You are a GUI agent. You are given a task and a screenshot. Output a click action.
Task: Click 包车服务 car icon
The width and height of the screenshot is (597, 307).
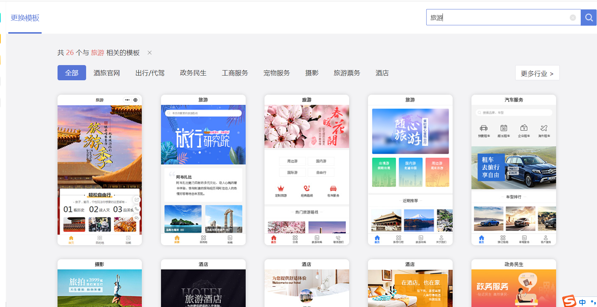click(333, 188)
